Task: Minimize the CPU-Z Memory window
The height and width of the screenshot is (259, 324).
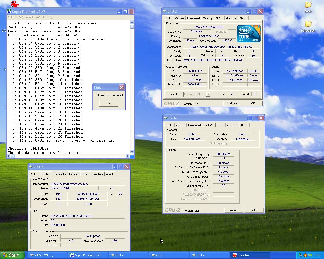Action: click(x=250, y=118)
